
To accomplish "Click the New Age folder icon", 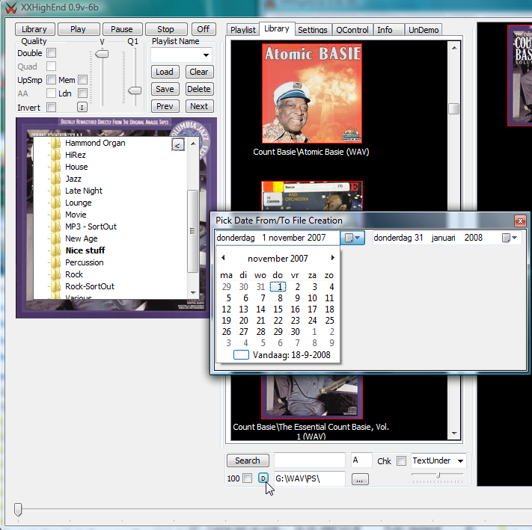I will [55, 238].
